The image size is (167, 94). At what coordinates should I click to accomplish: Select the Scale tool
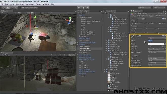pos(16,8)
